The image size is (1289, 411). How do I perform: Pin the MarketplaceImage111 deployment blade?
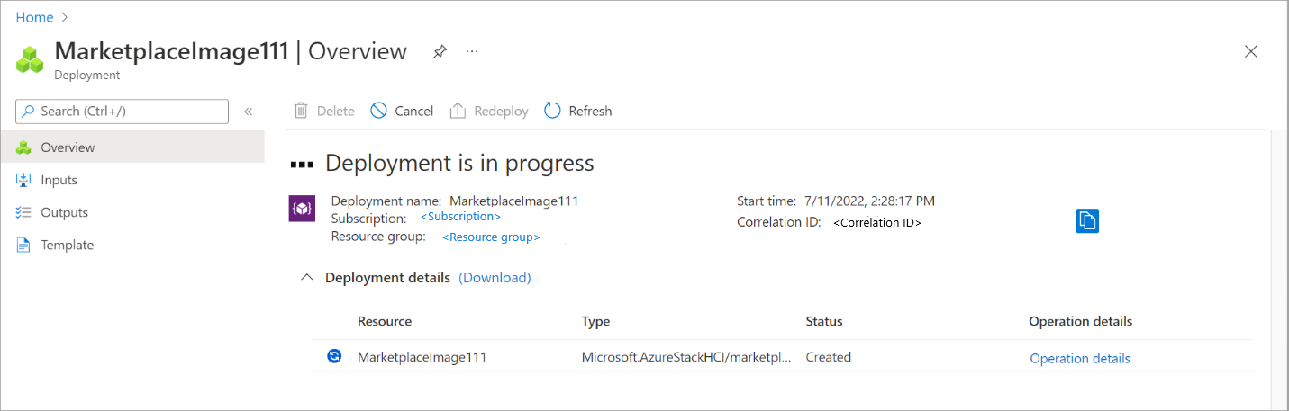(x=440, y=52)
